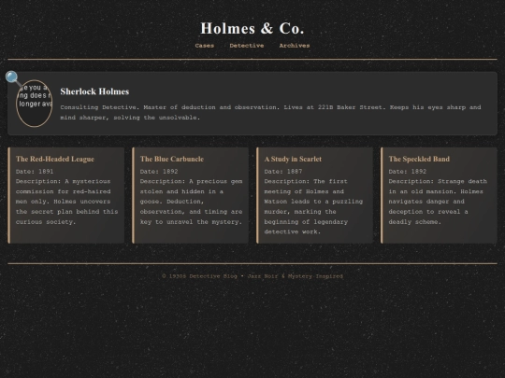Click Date: 1892 in Speckled Band card
The image size is (505, 378).
408,172
